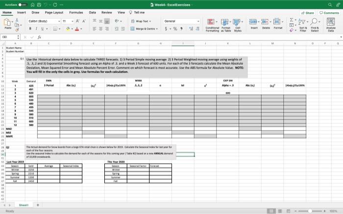Toggle Middle Align for cells

coord(100,21)
